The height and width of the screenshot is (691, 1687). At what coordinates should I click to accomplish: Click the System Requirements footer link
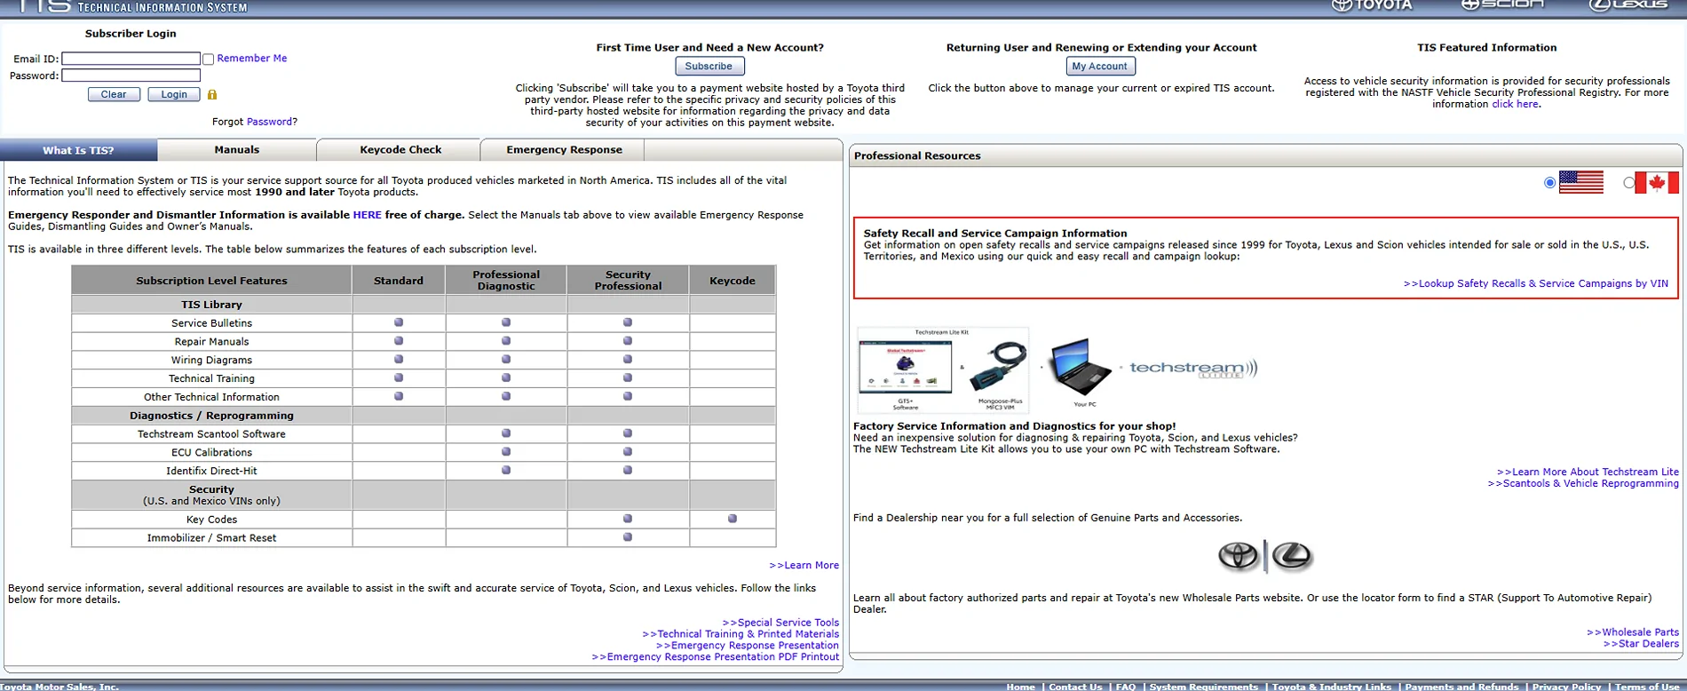tap(1204, 687)
